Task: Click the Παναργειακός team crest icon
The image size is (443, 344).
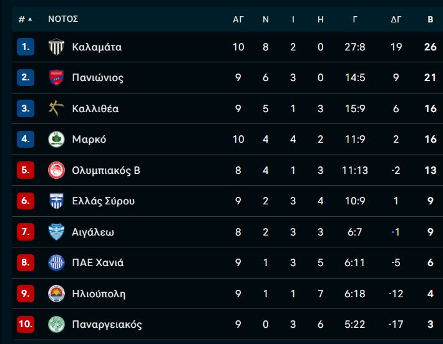Action: 57,324
